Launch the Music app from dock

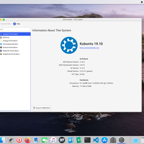(x=53, y=140)
